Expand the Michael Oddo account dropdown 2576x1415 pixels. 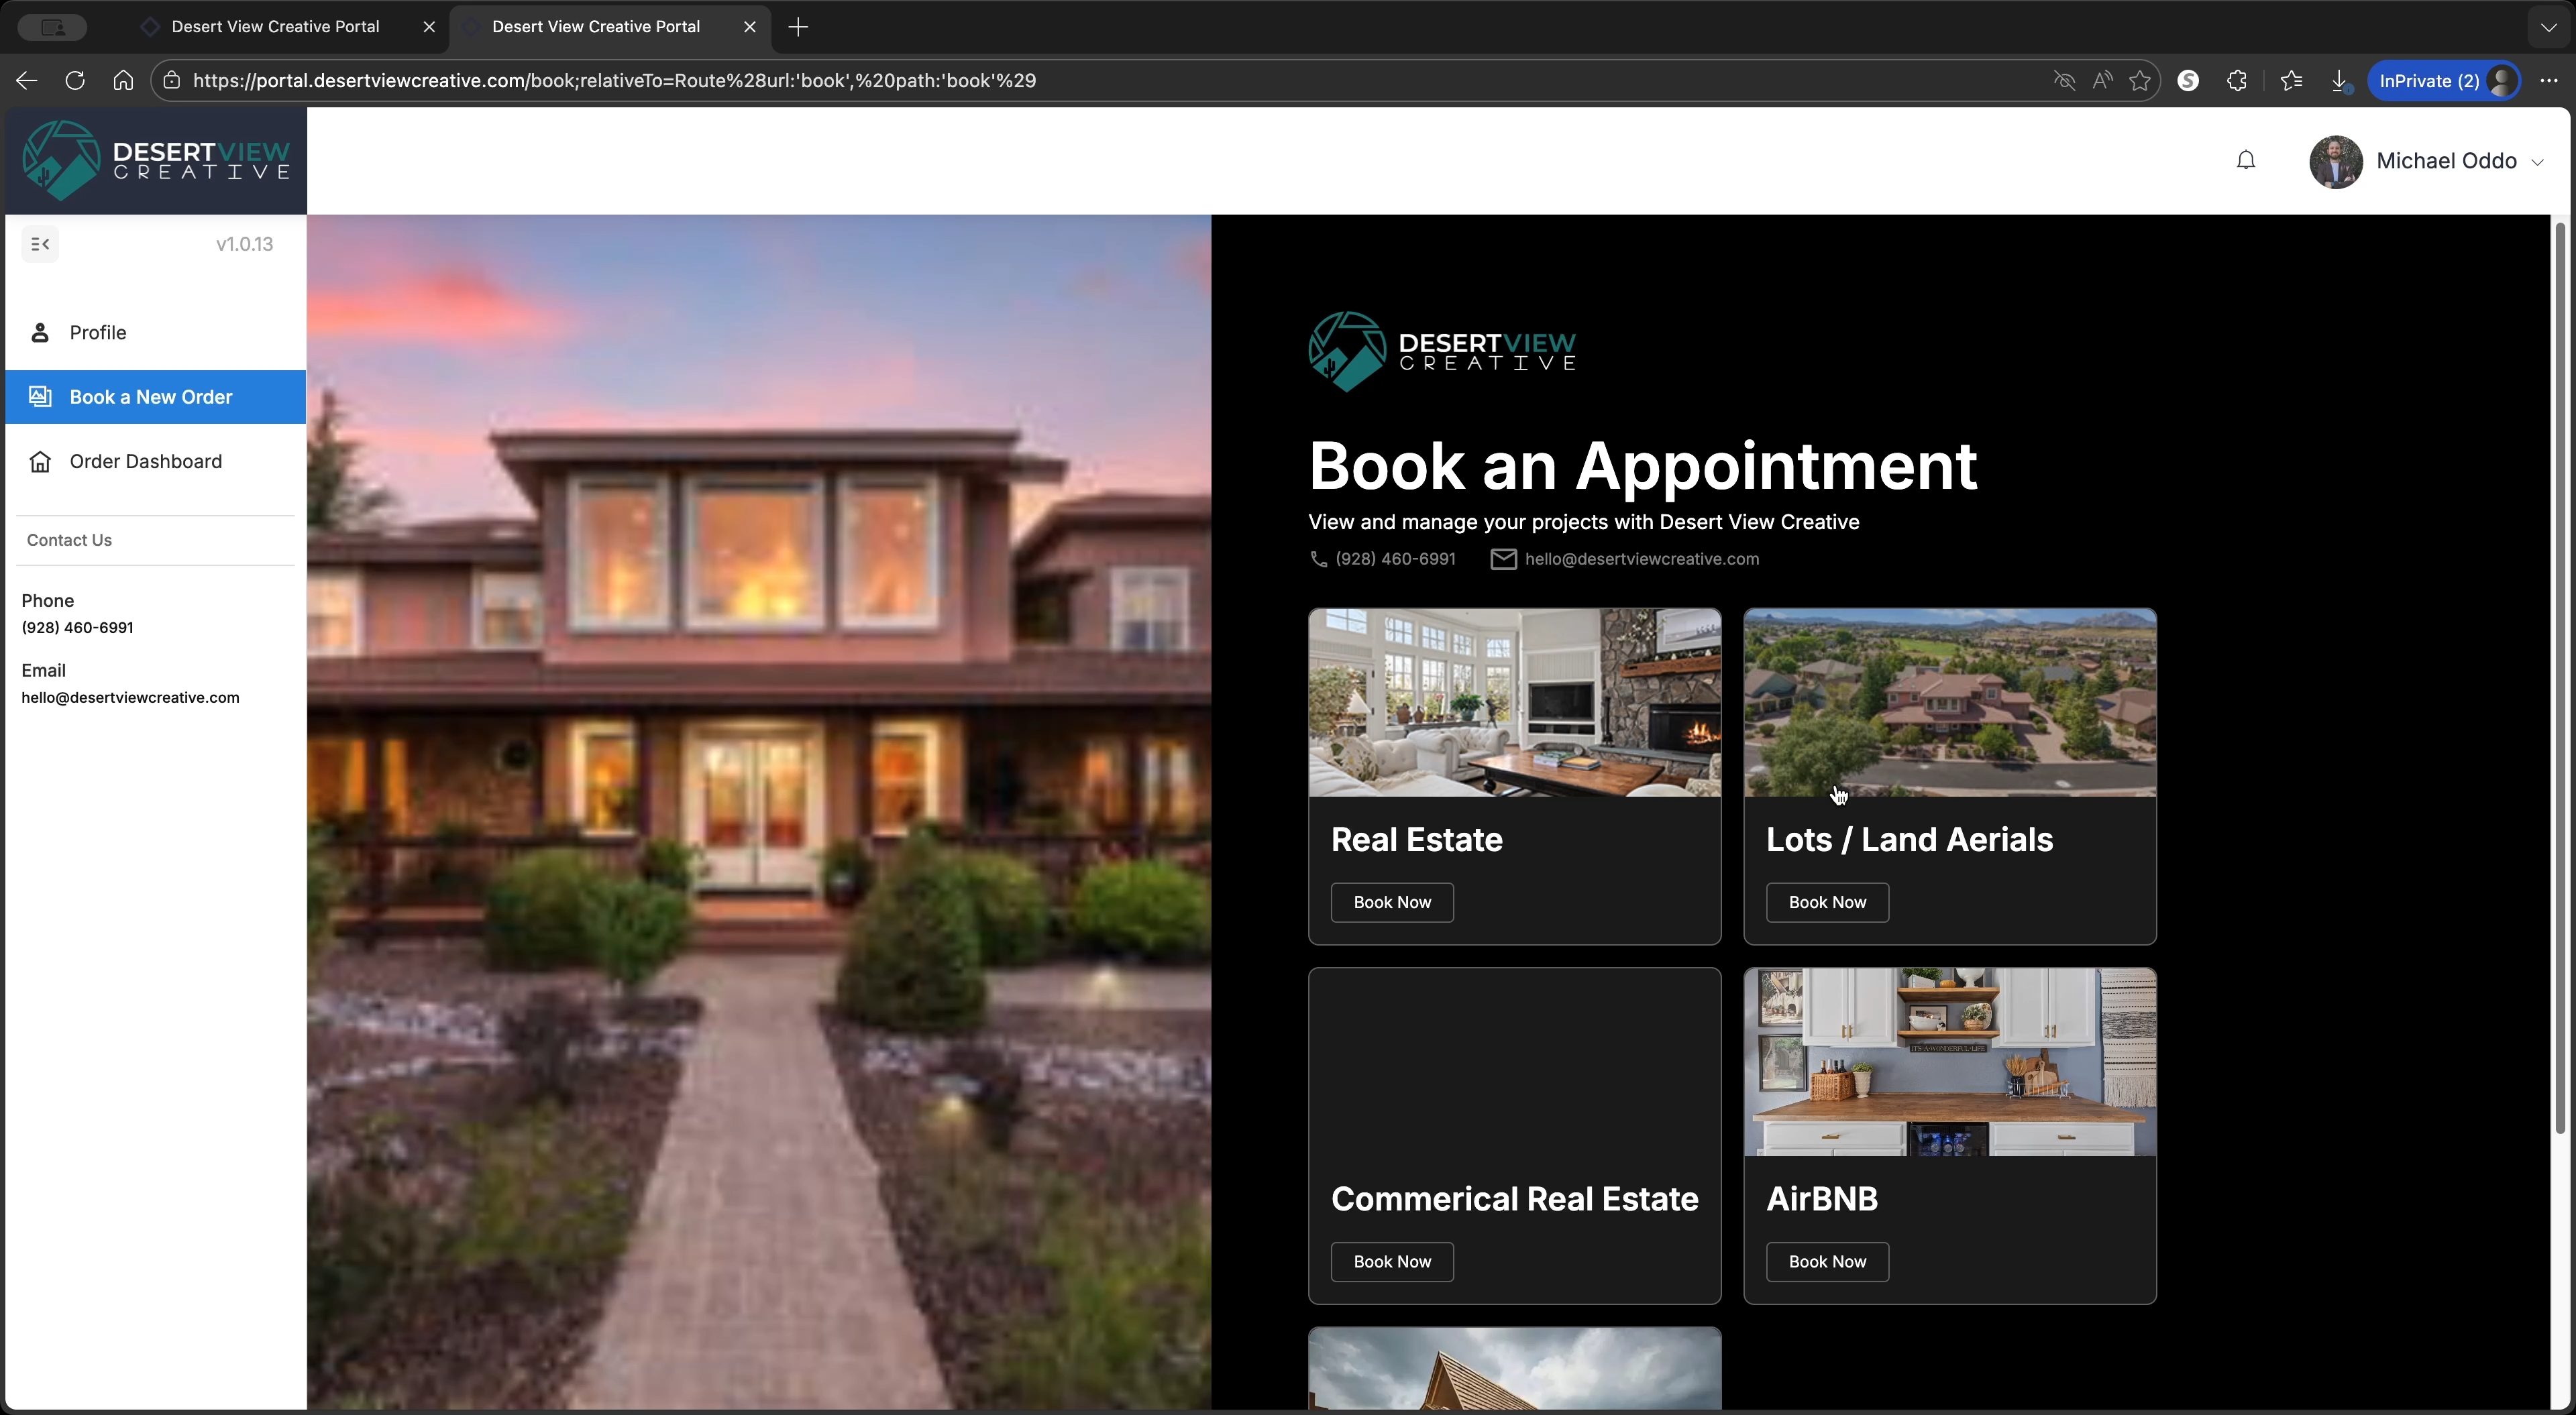pos(2537,162)
